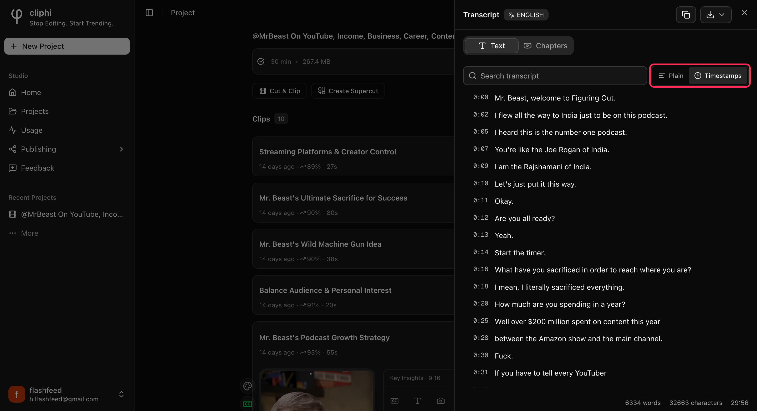Open Projects in the sidebar
Screen dimensions: 757x411
[x=67, y=111]
